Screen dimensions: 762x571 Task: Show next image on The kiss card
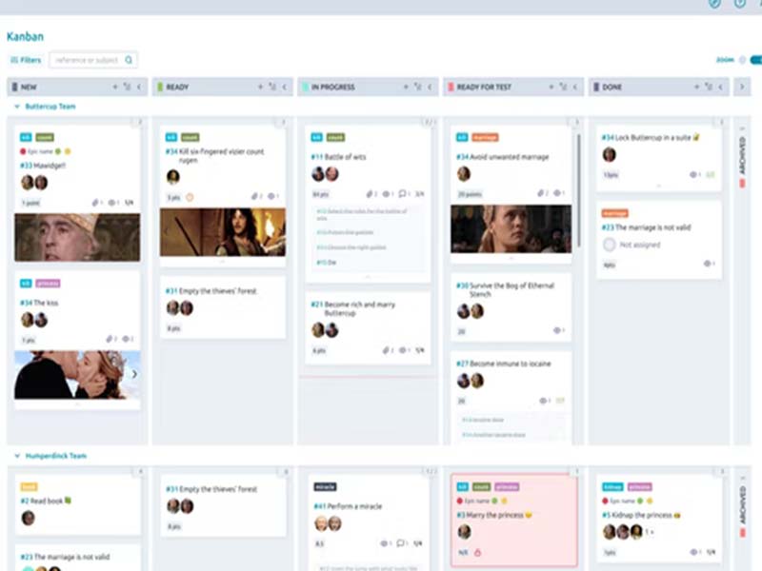(x=134, y=374)
